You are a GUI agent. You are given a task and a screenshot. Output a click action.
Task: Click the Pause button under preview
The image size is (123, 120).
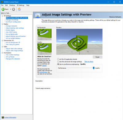(97, 57)
